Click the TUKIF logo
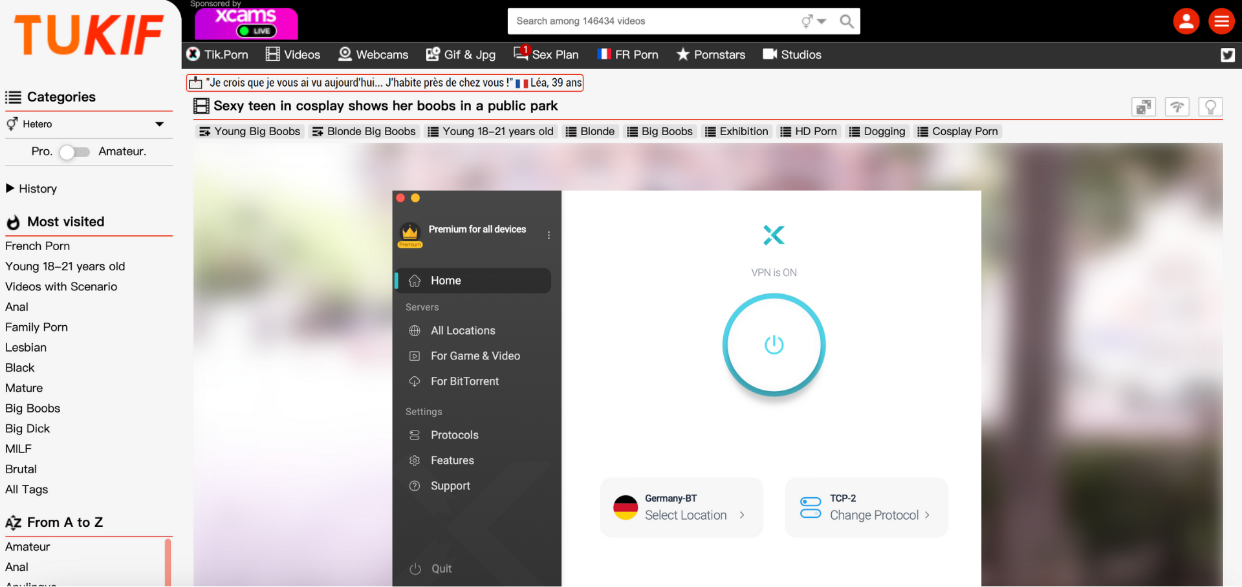This screenshot has height=587, width=1242. click(89, 35)
